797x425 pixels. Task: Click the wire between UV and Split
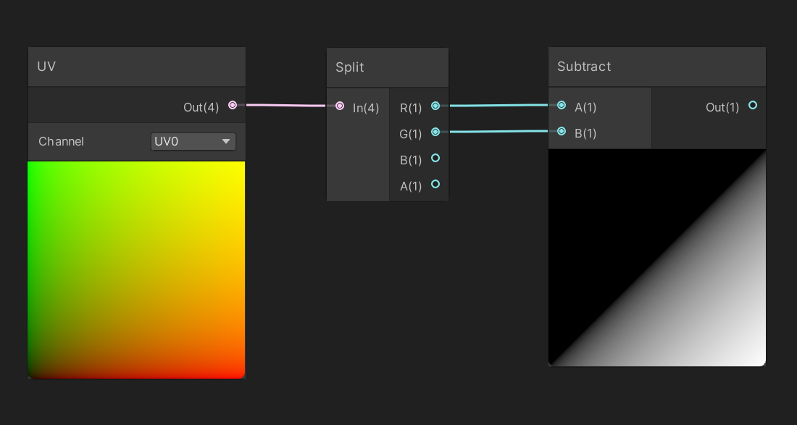[286, 105]
